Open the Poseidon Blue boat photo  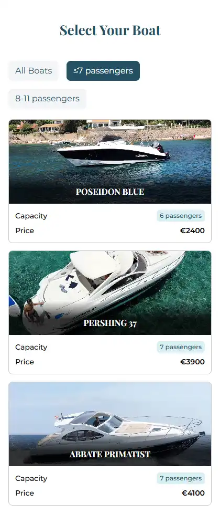[x=110, y=161]
